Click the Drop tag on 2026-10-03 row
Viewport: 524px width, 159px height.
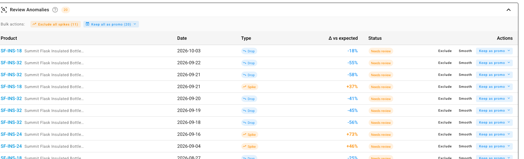pyautogui.click(x=249, y=51)
